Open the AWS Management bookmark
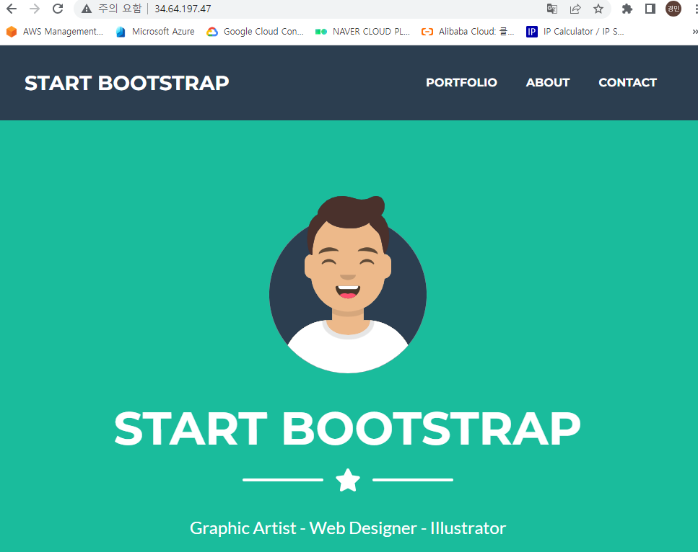This screenshot has width=698, height=552. (55, 32)
